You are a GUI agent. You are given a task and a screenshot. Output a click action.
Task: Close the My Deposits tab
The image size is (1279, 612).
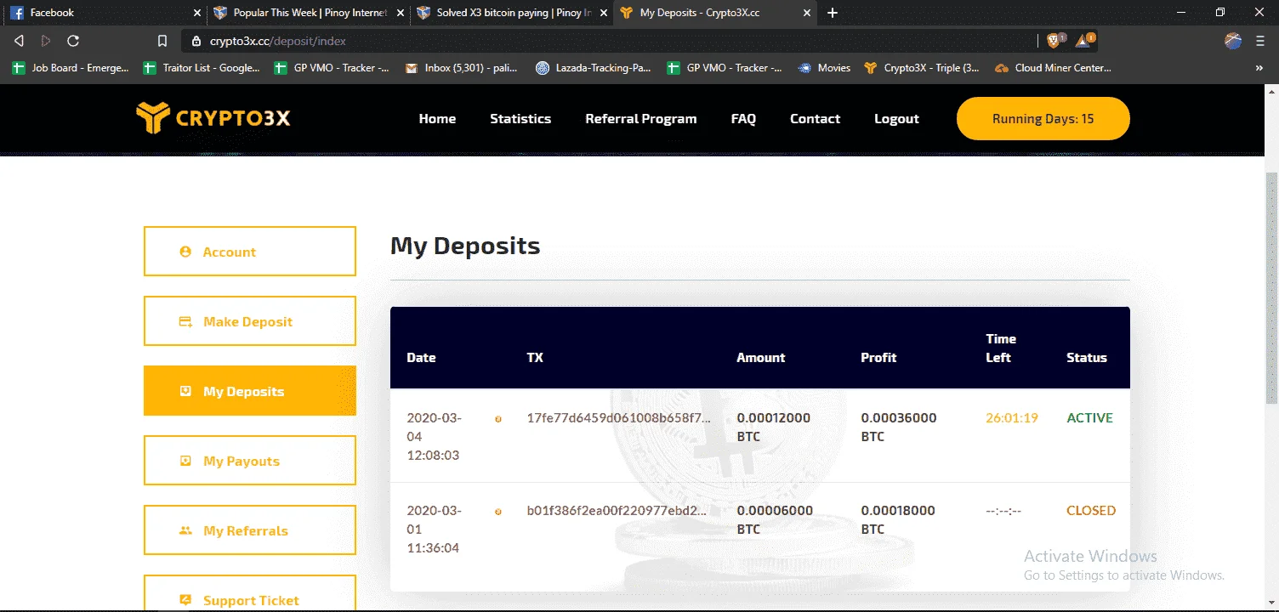(x=807, y=13)
